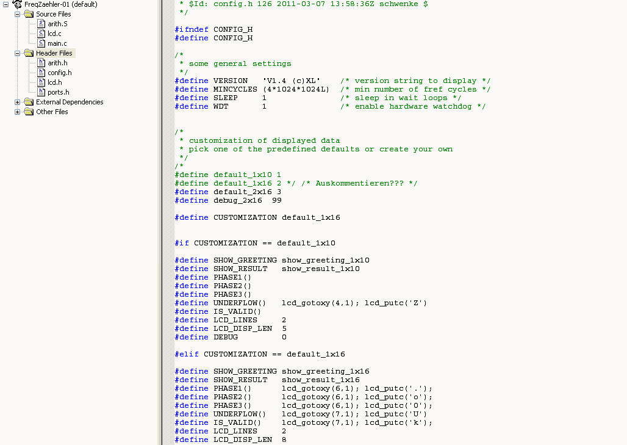Image resolution: width=627 pixels, height=445 pixels.
Task: Collapse the Source Files folder
Action: pyautogui.click(x=17, y=14)
